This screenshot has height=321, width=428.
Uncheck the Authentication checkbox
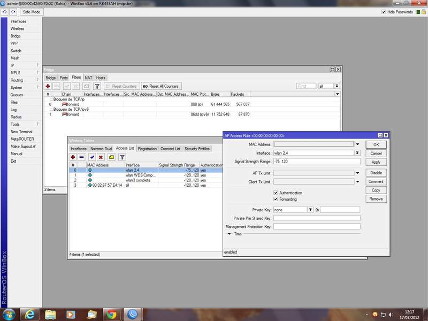coord(276,193)
